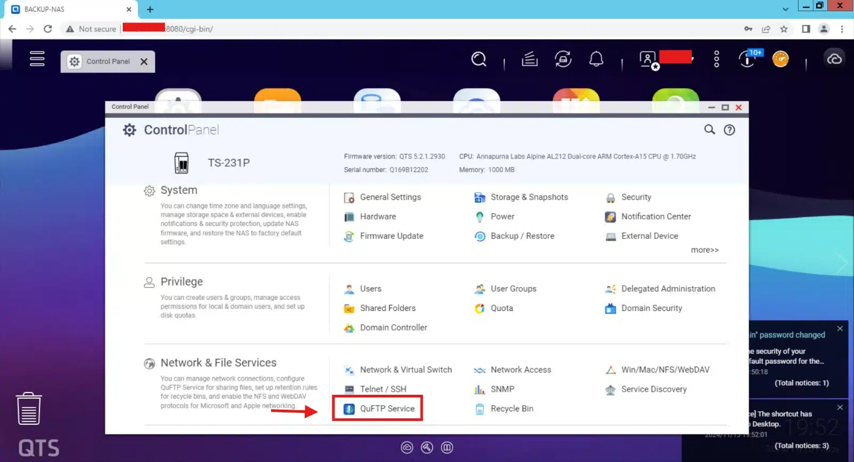Open the desktop Recycle Bin trash icon
This screenshot has height=462, width=854.
[29, 409]
